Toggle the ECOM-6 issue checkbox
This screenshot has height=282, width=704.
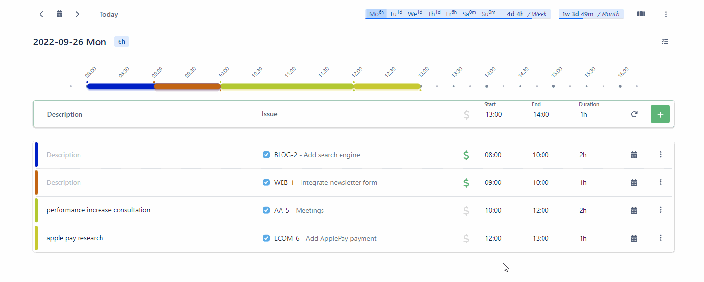pos(266,238)
